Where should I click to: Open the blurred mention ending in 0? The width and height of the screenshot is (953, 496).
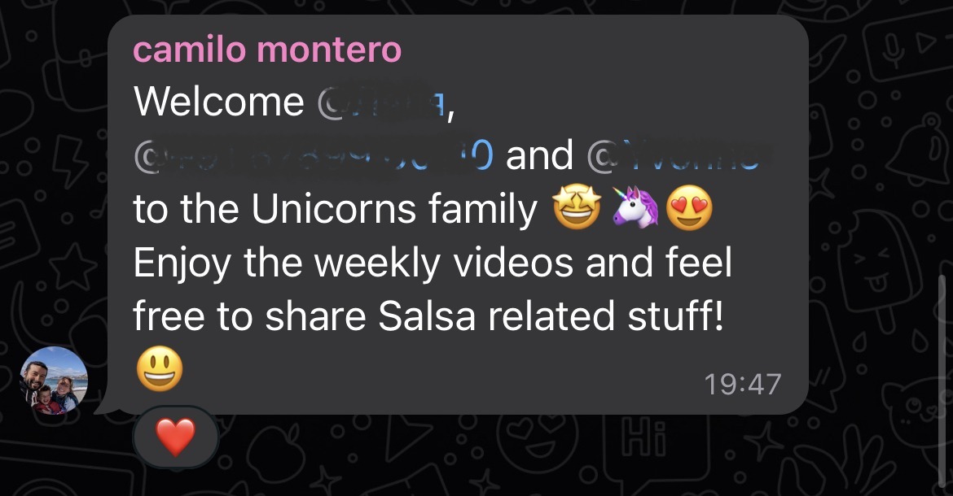tap(313, 155)
